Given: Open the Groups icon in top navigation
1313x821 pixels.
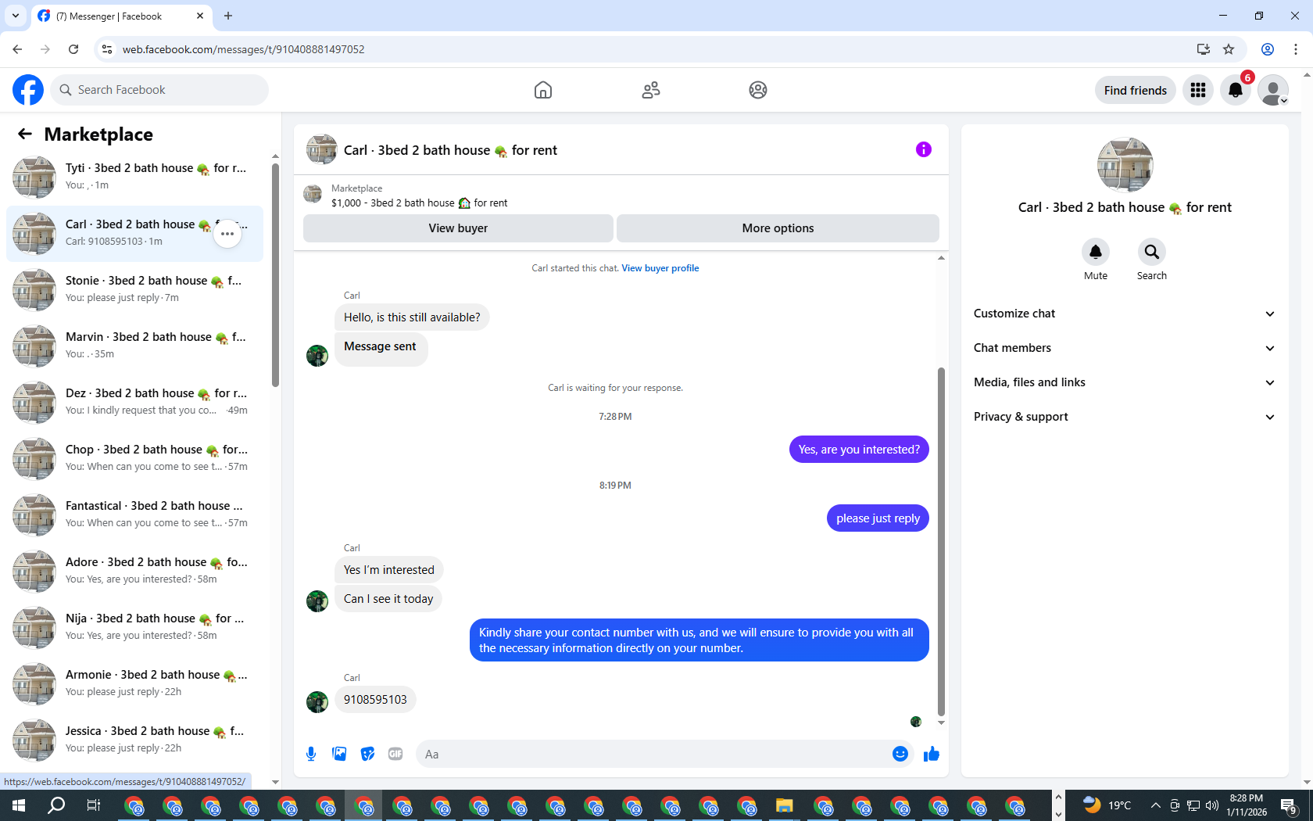Looking at the screenshot, I should click(x=758, y=90).
